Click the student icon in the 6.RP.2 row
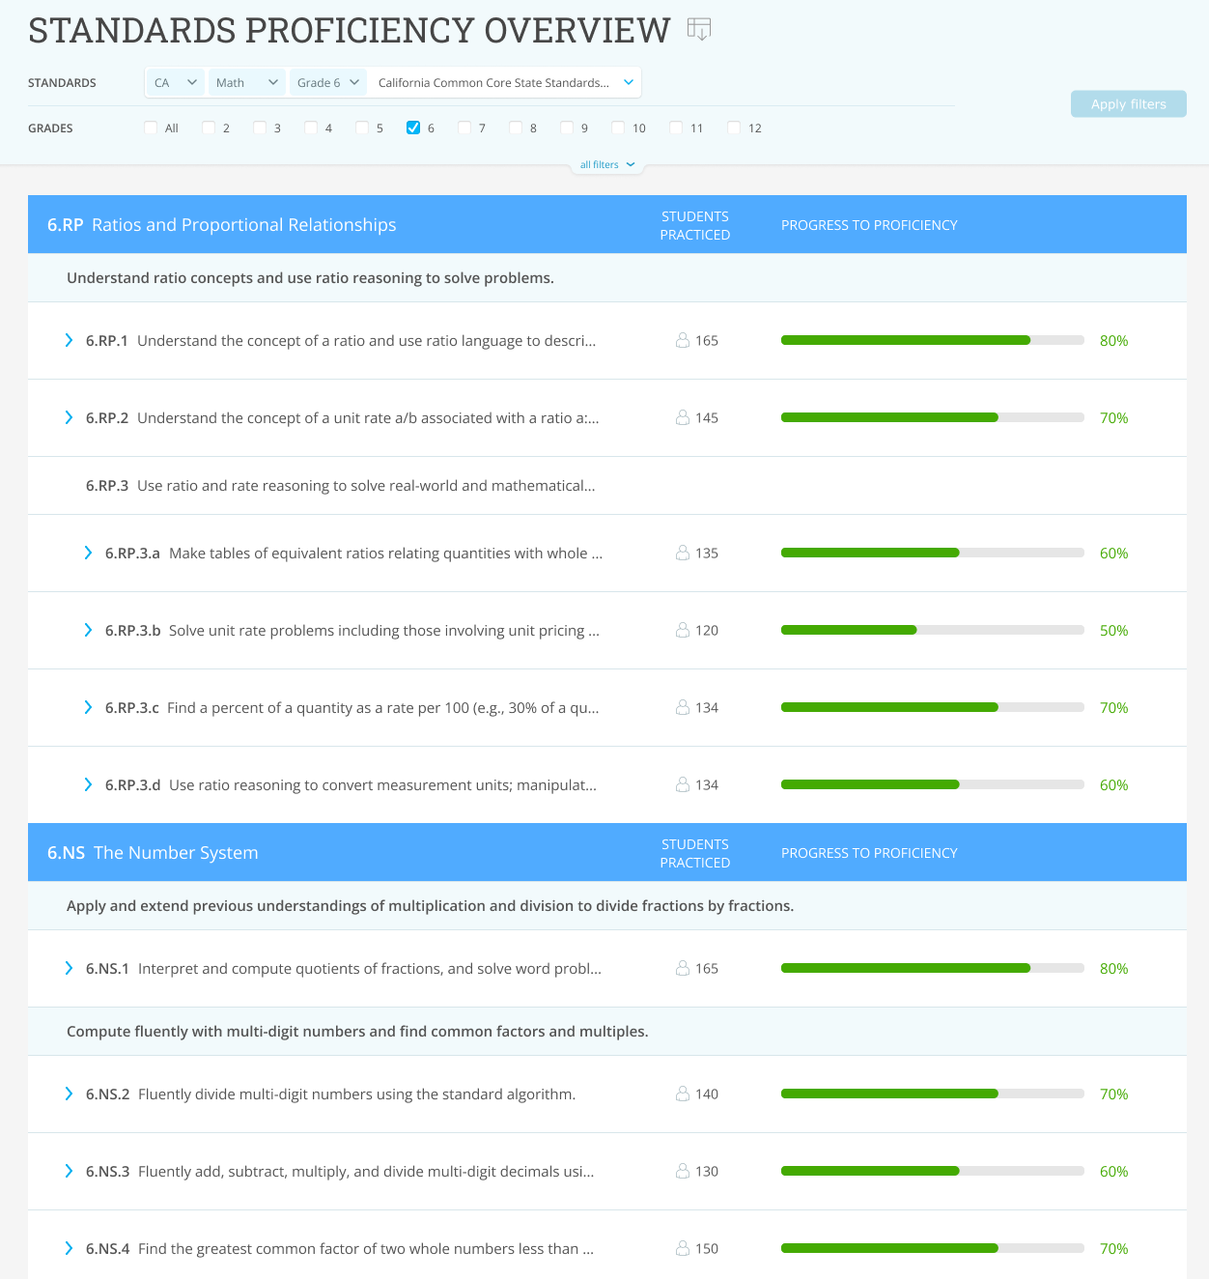This screenshot has height=1279, width=1209. (683, 417)
